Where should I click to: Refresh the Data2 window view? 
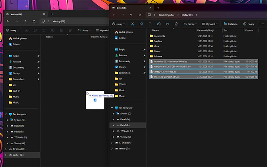140,15
